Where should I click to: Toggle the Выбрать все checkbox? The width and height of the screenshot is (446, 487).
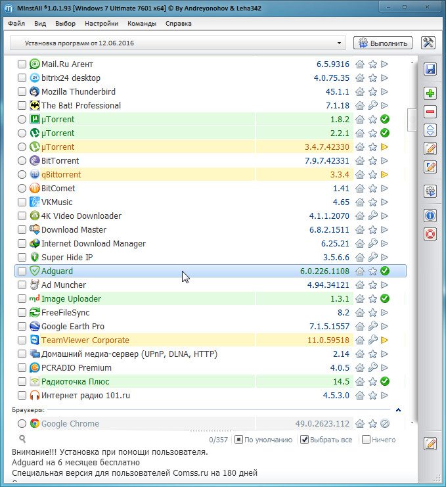[x=305, y=440]
